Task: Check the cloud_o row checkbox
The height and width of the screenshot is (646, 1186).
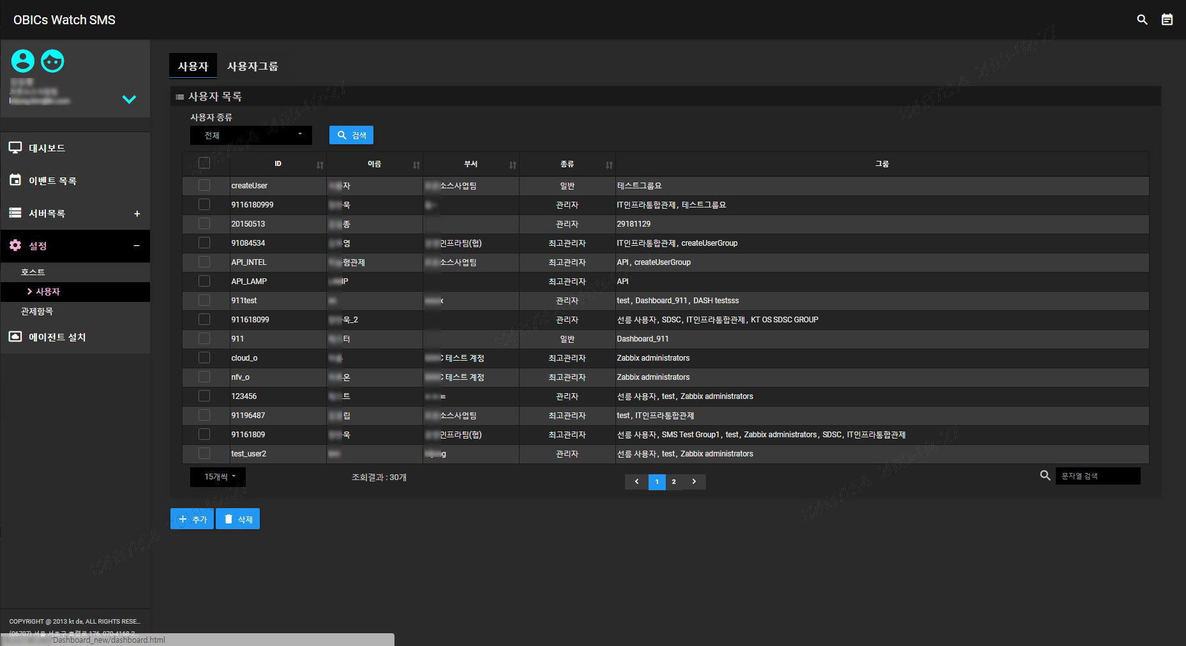Action: 204,357
